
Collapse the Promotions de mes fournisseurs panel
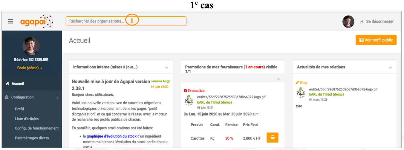278,79
